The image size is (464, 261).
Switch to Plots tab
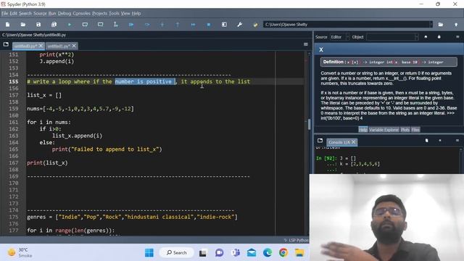point(405,130)
